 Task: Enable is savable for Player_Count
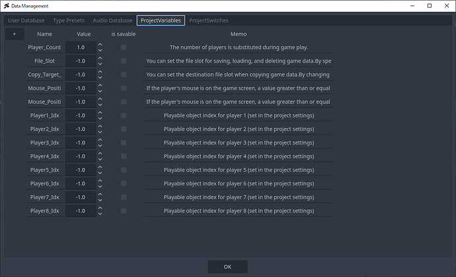click(124, 47)
